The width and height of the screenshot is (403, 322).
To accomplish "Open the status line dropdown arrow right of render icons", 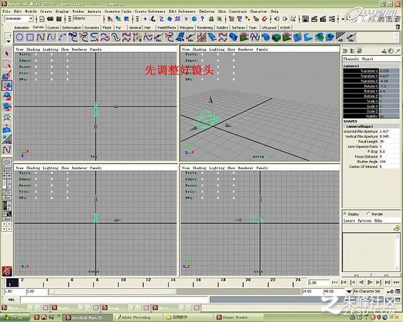I will pos(343,19).
